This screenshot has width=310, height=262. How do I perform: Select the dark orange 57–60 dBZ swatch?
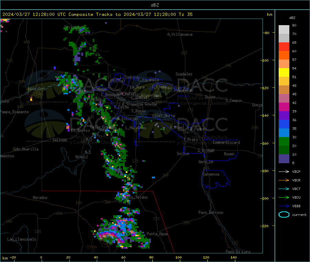pyautogui.click(x=284, y=55)
